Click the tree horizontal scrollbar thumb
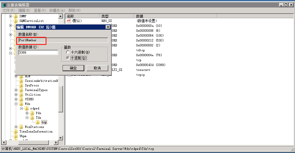The width and height of the screenshot is (295, 153). [33, 143]
